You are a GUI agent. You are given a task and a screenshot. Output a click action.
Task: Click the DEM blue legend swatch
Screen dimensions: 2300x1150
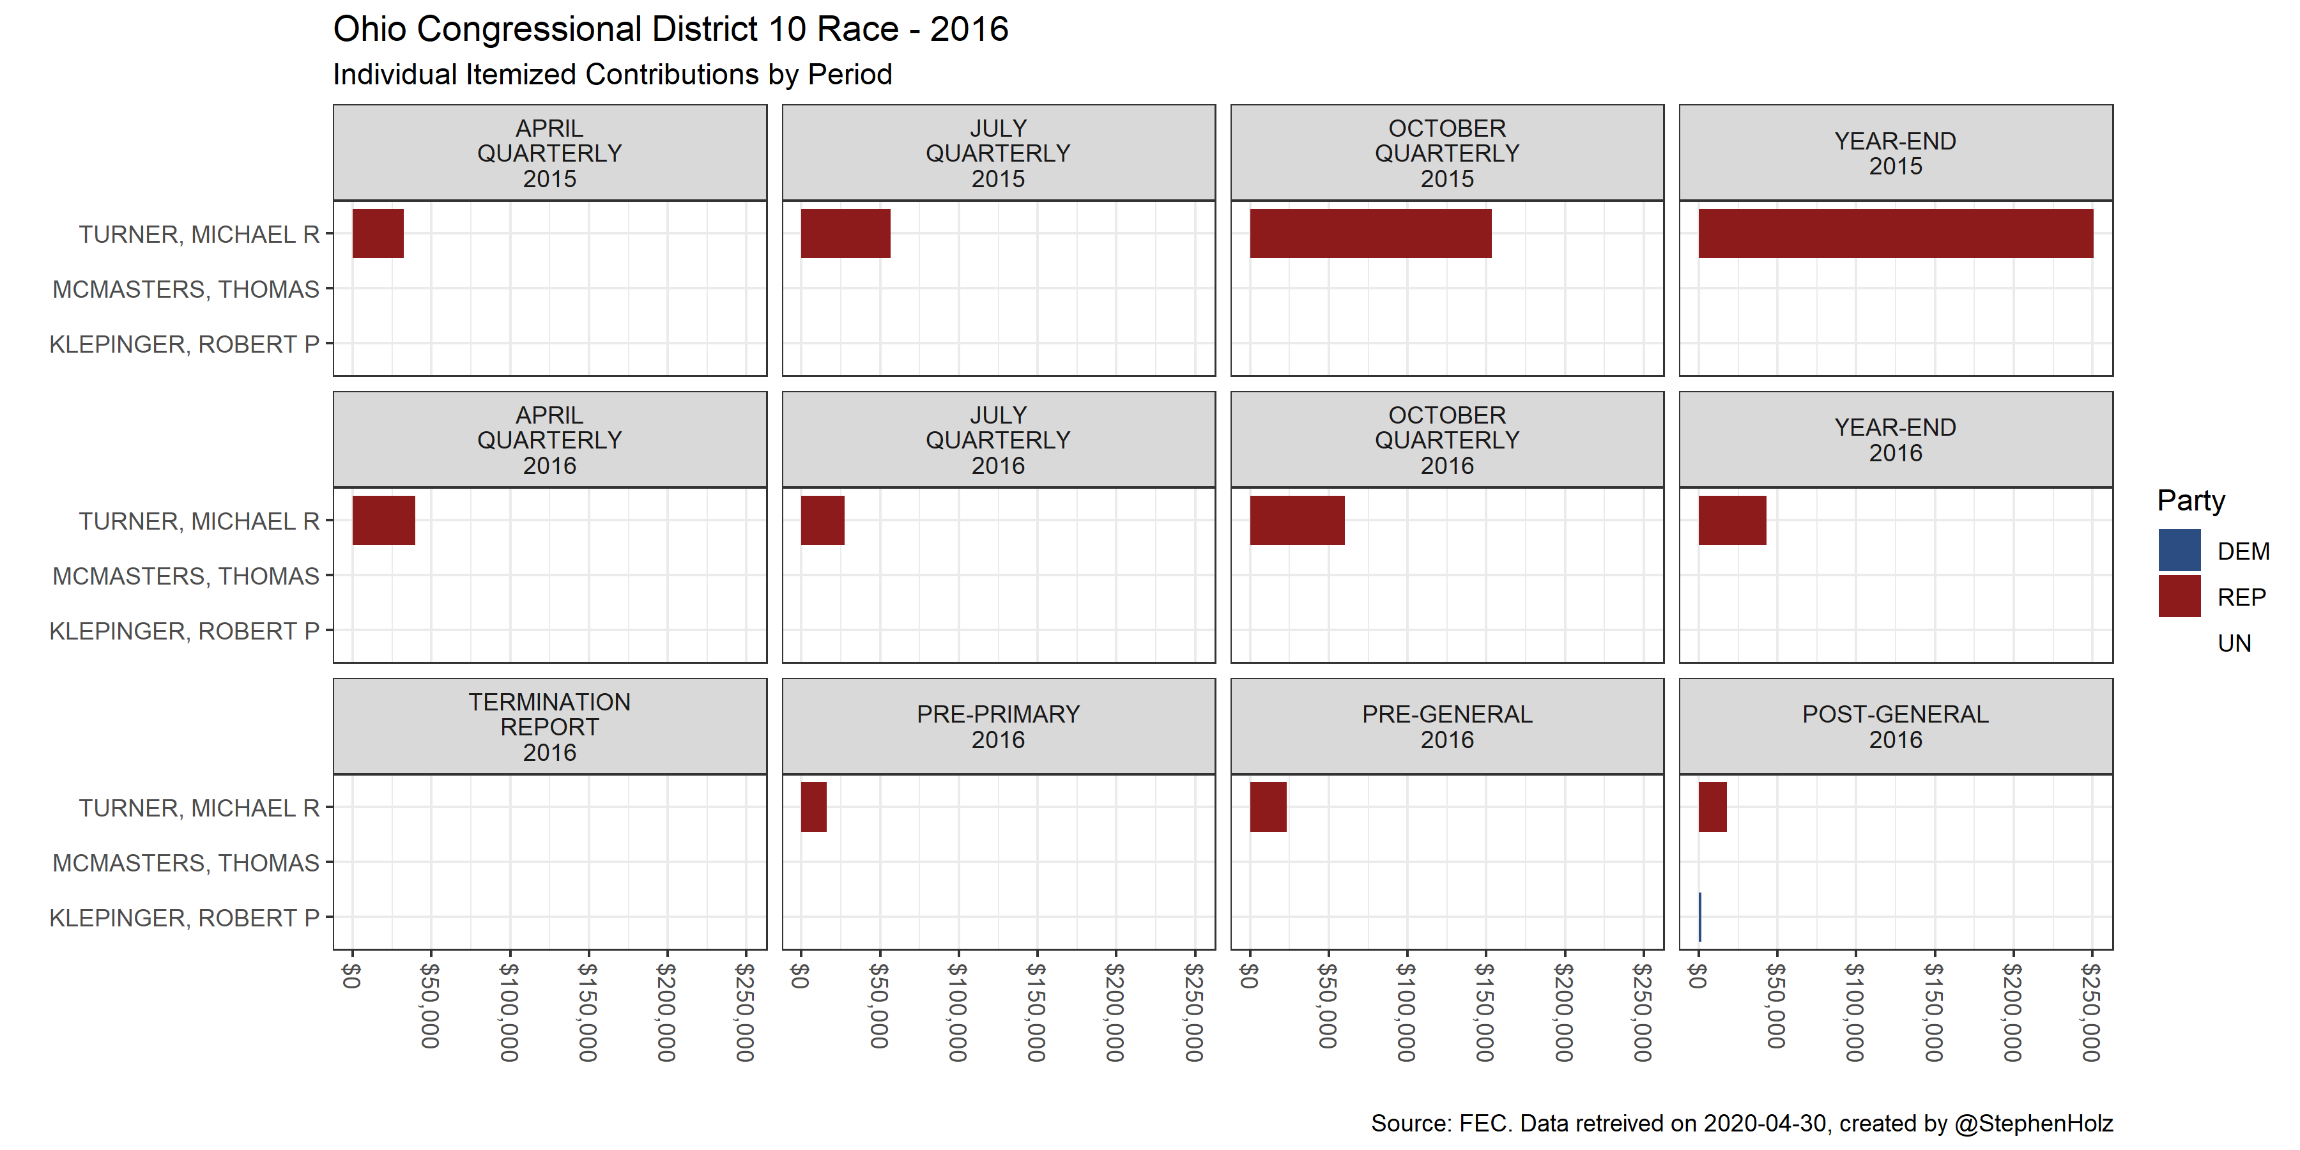pos(2179,550)
